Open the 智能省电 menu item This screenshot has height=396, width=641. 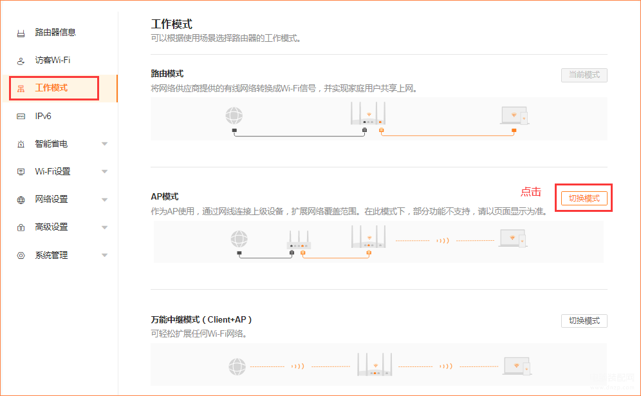point(51,144)
